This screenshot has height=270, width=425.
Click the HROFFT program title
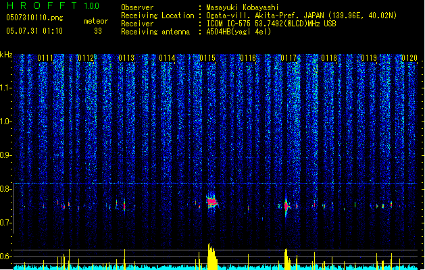pyautogui.click(x=42, y=5)
